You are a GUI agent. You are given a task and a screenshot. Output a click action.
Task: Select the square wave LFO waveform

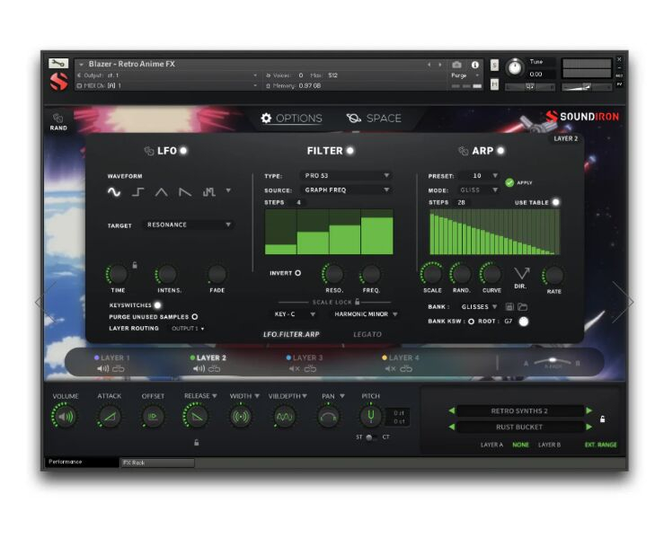click(x=138, y=191)
